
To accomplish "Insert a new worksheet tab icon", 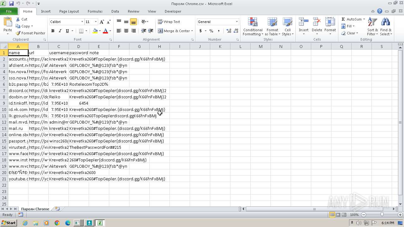I will coord(57,209).
